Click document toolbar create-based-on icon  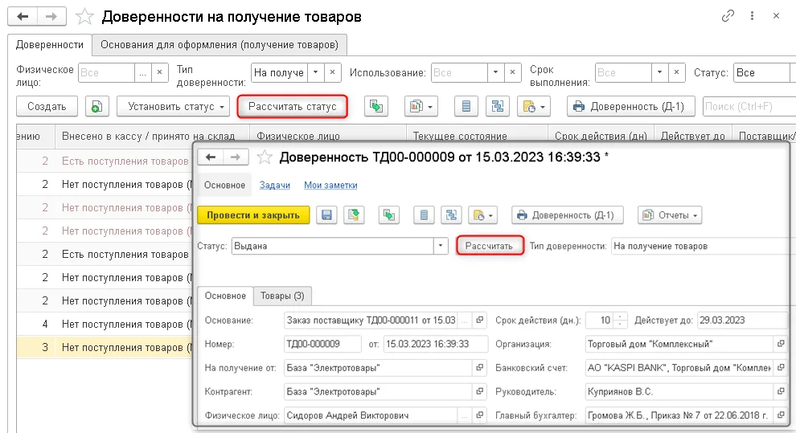pos(389,215)
